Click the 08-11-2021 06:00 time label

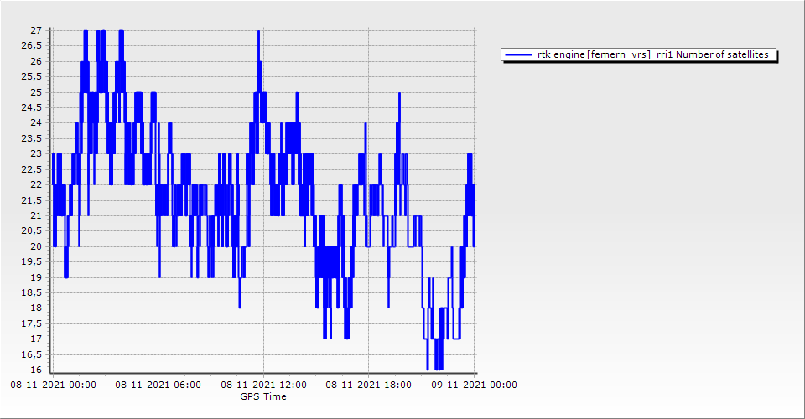tap(158, 385)
